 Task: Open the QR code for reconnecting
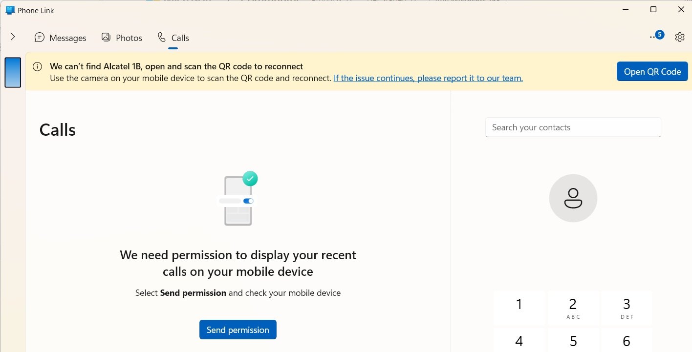tap(652, 71)
